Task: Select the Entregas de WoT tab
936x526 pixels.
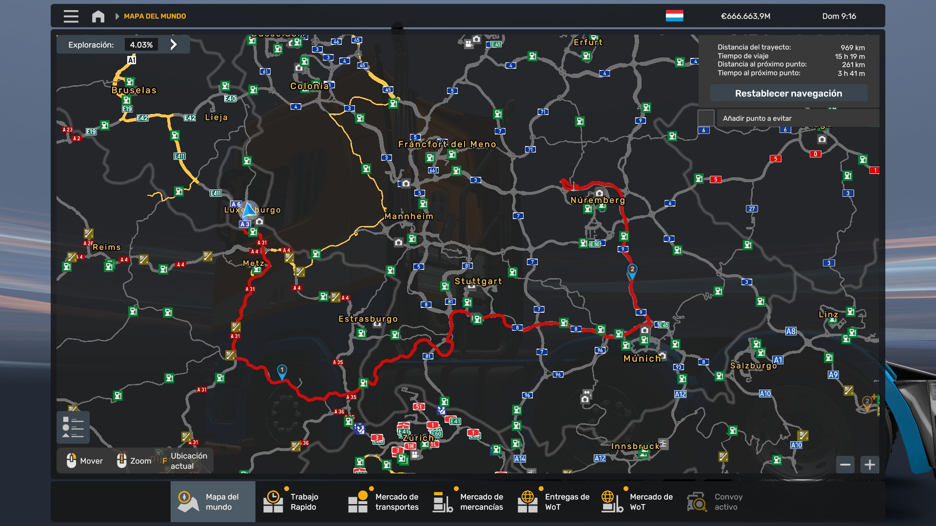Action: (x=553, y=502)
